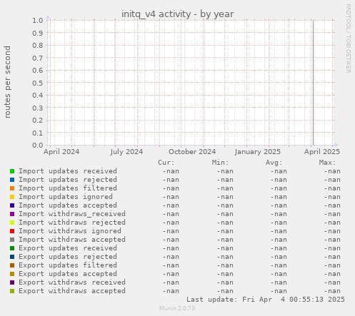Viewport: 355px width, 316px height.
Task: Click the 'July 2024' x-axis label
Action: tap(126, 152)
